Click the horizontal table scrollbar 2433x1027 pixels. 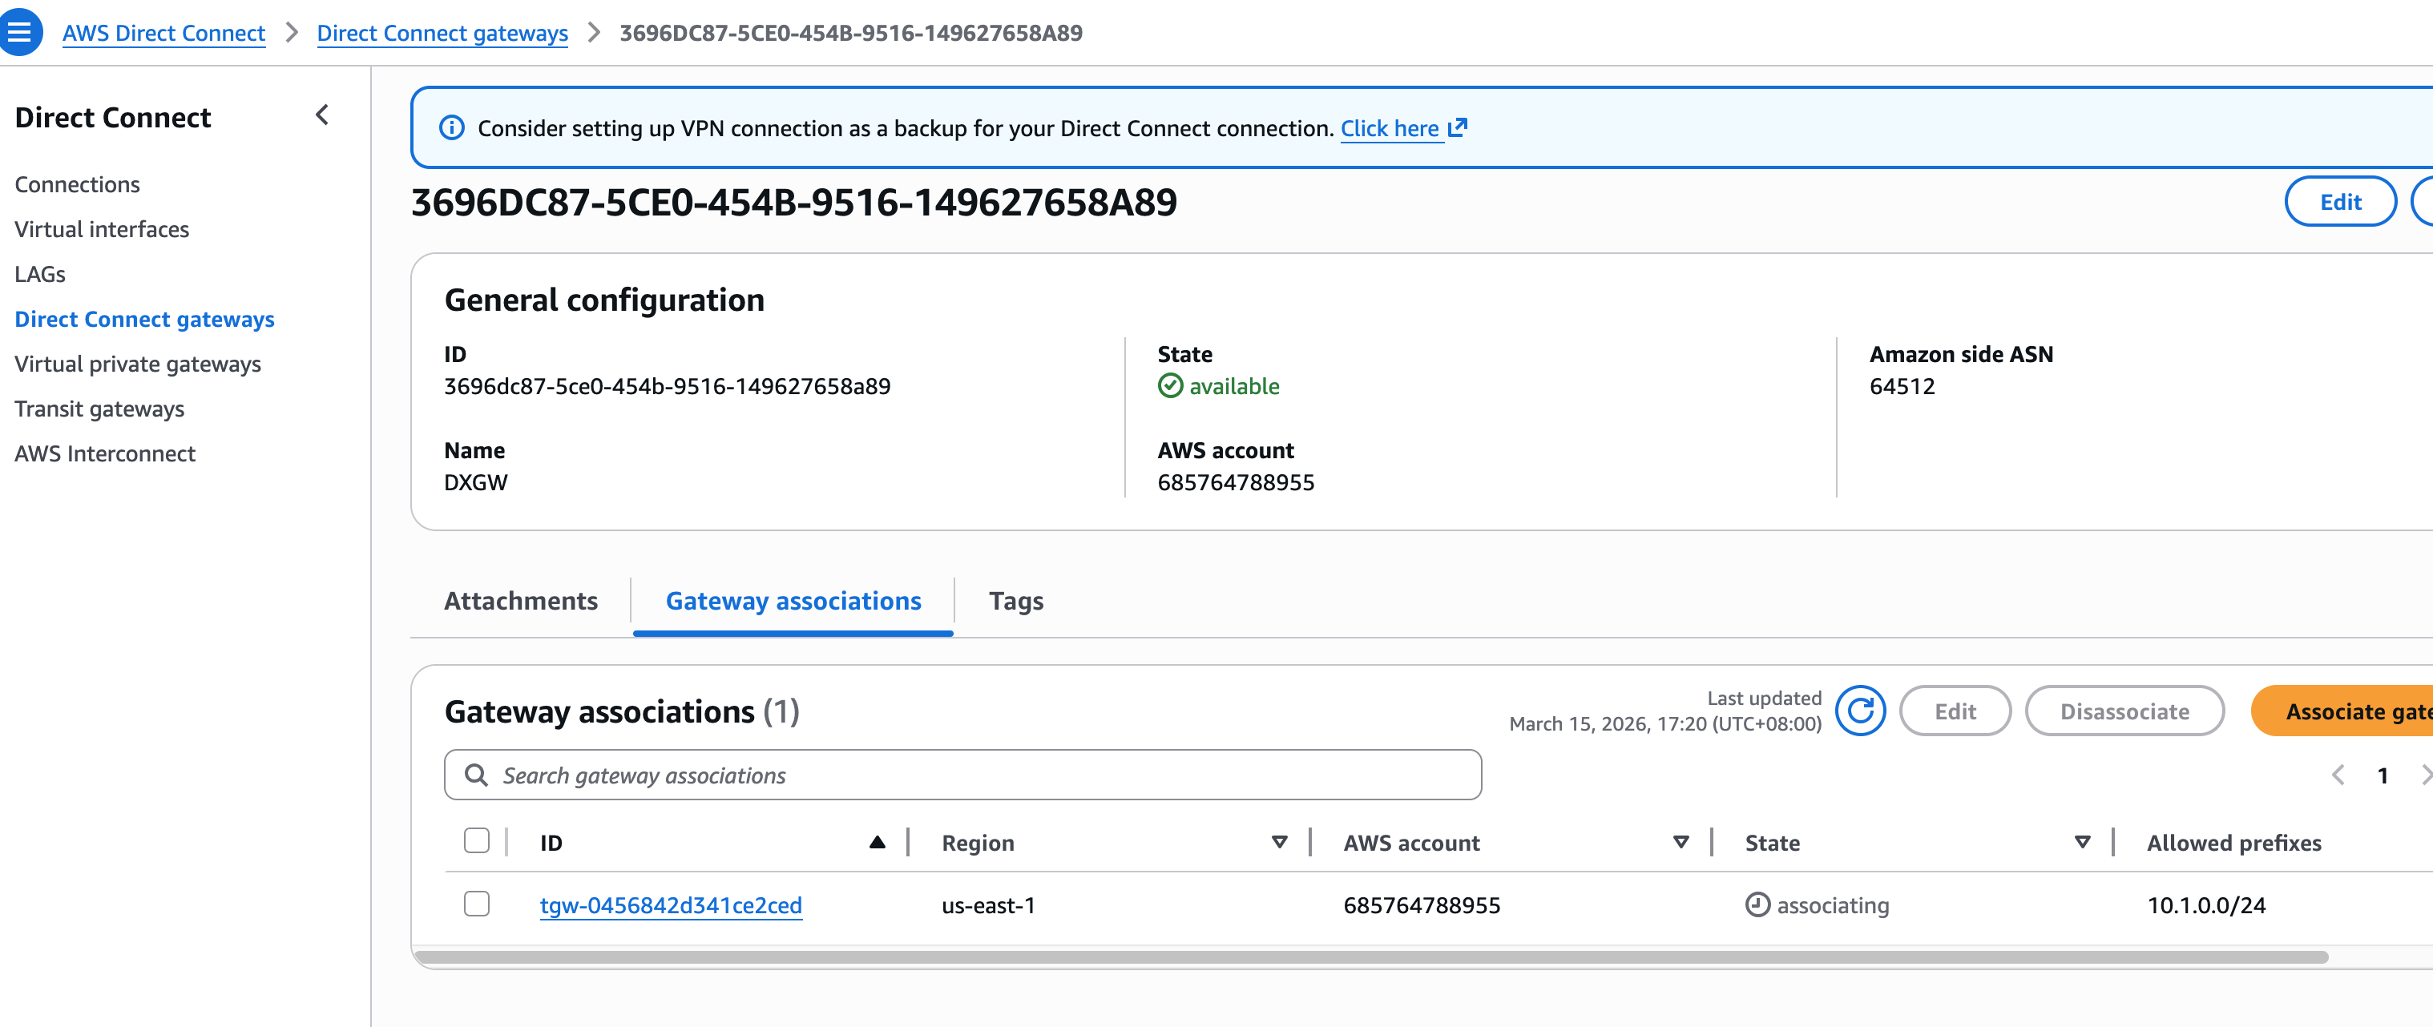pos(1370,957)
